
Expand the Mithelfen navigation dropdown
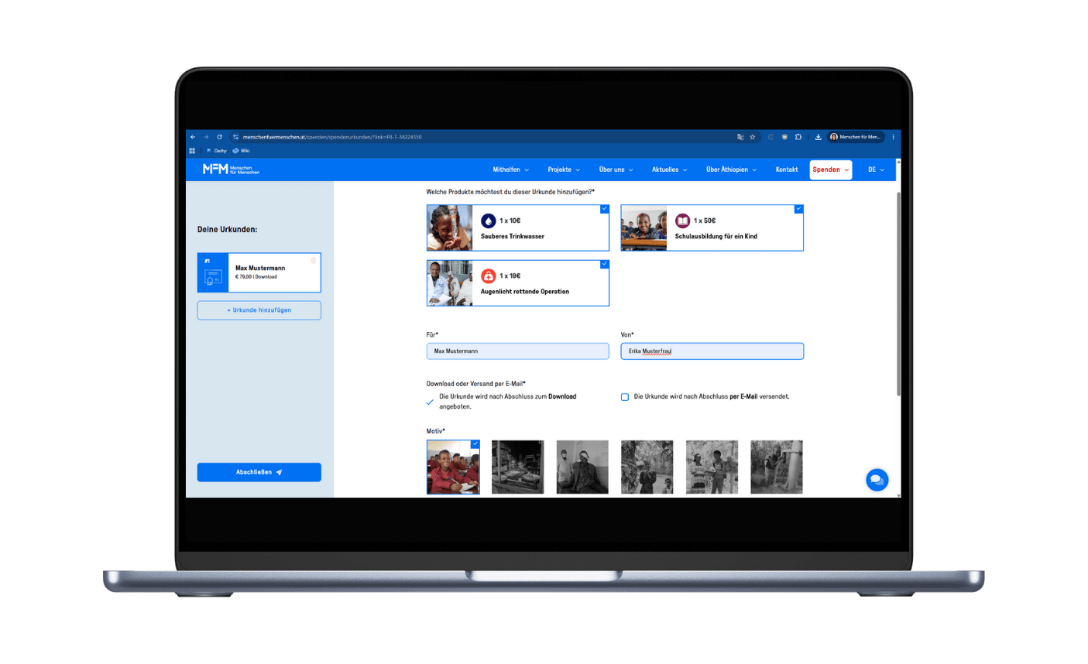(x=510, y=169)
